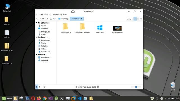Go back with the left arrow button

37,19
